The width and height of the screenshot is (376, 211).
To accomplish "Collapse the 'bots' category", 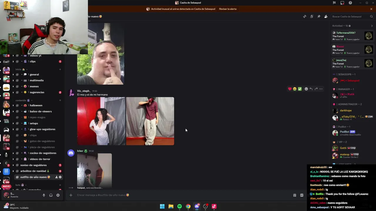I will pos(21,185).
